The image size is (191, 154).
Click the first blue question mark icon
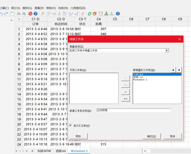(35, 14)
